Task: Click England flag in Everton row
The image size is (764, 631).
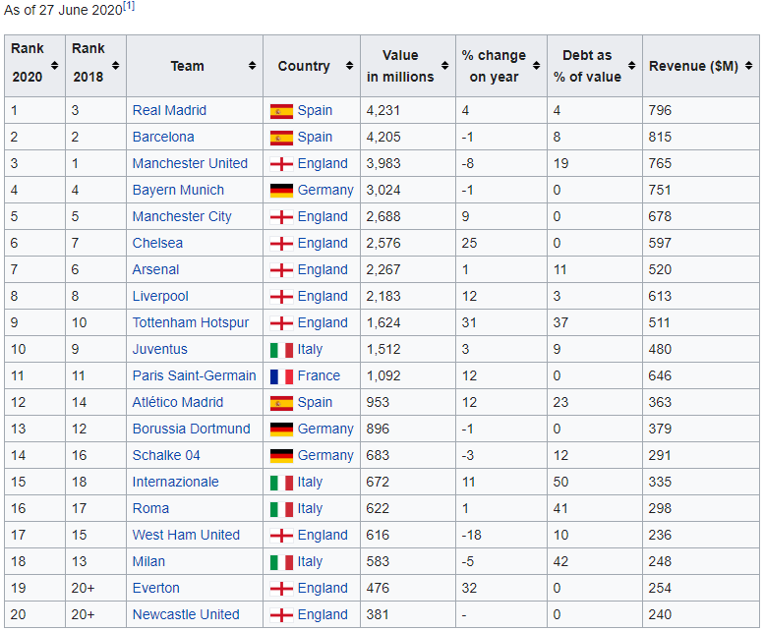Action: point(281,589)
